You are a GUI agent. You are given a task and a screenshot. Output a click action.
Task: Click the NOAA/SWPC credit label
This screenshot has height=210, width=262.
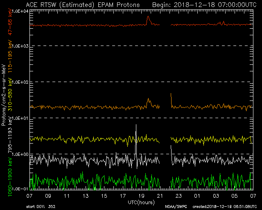pos(176,207)
